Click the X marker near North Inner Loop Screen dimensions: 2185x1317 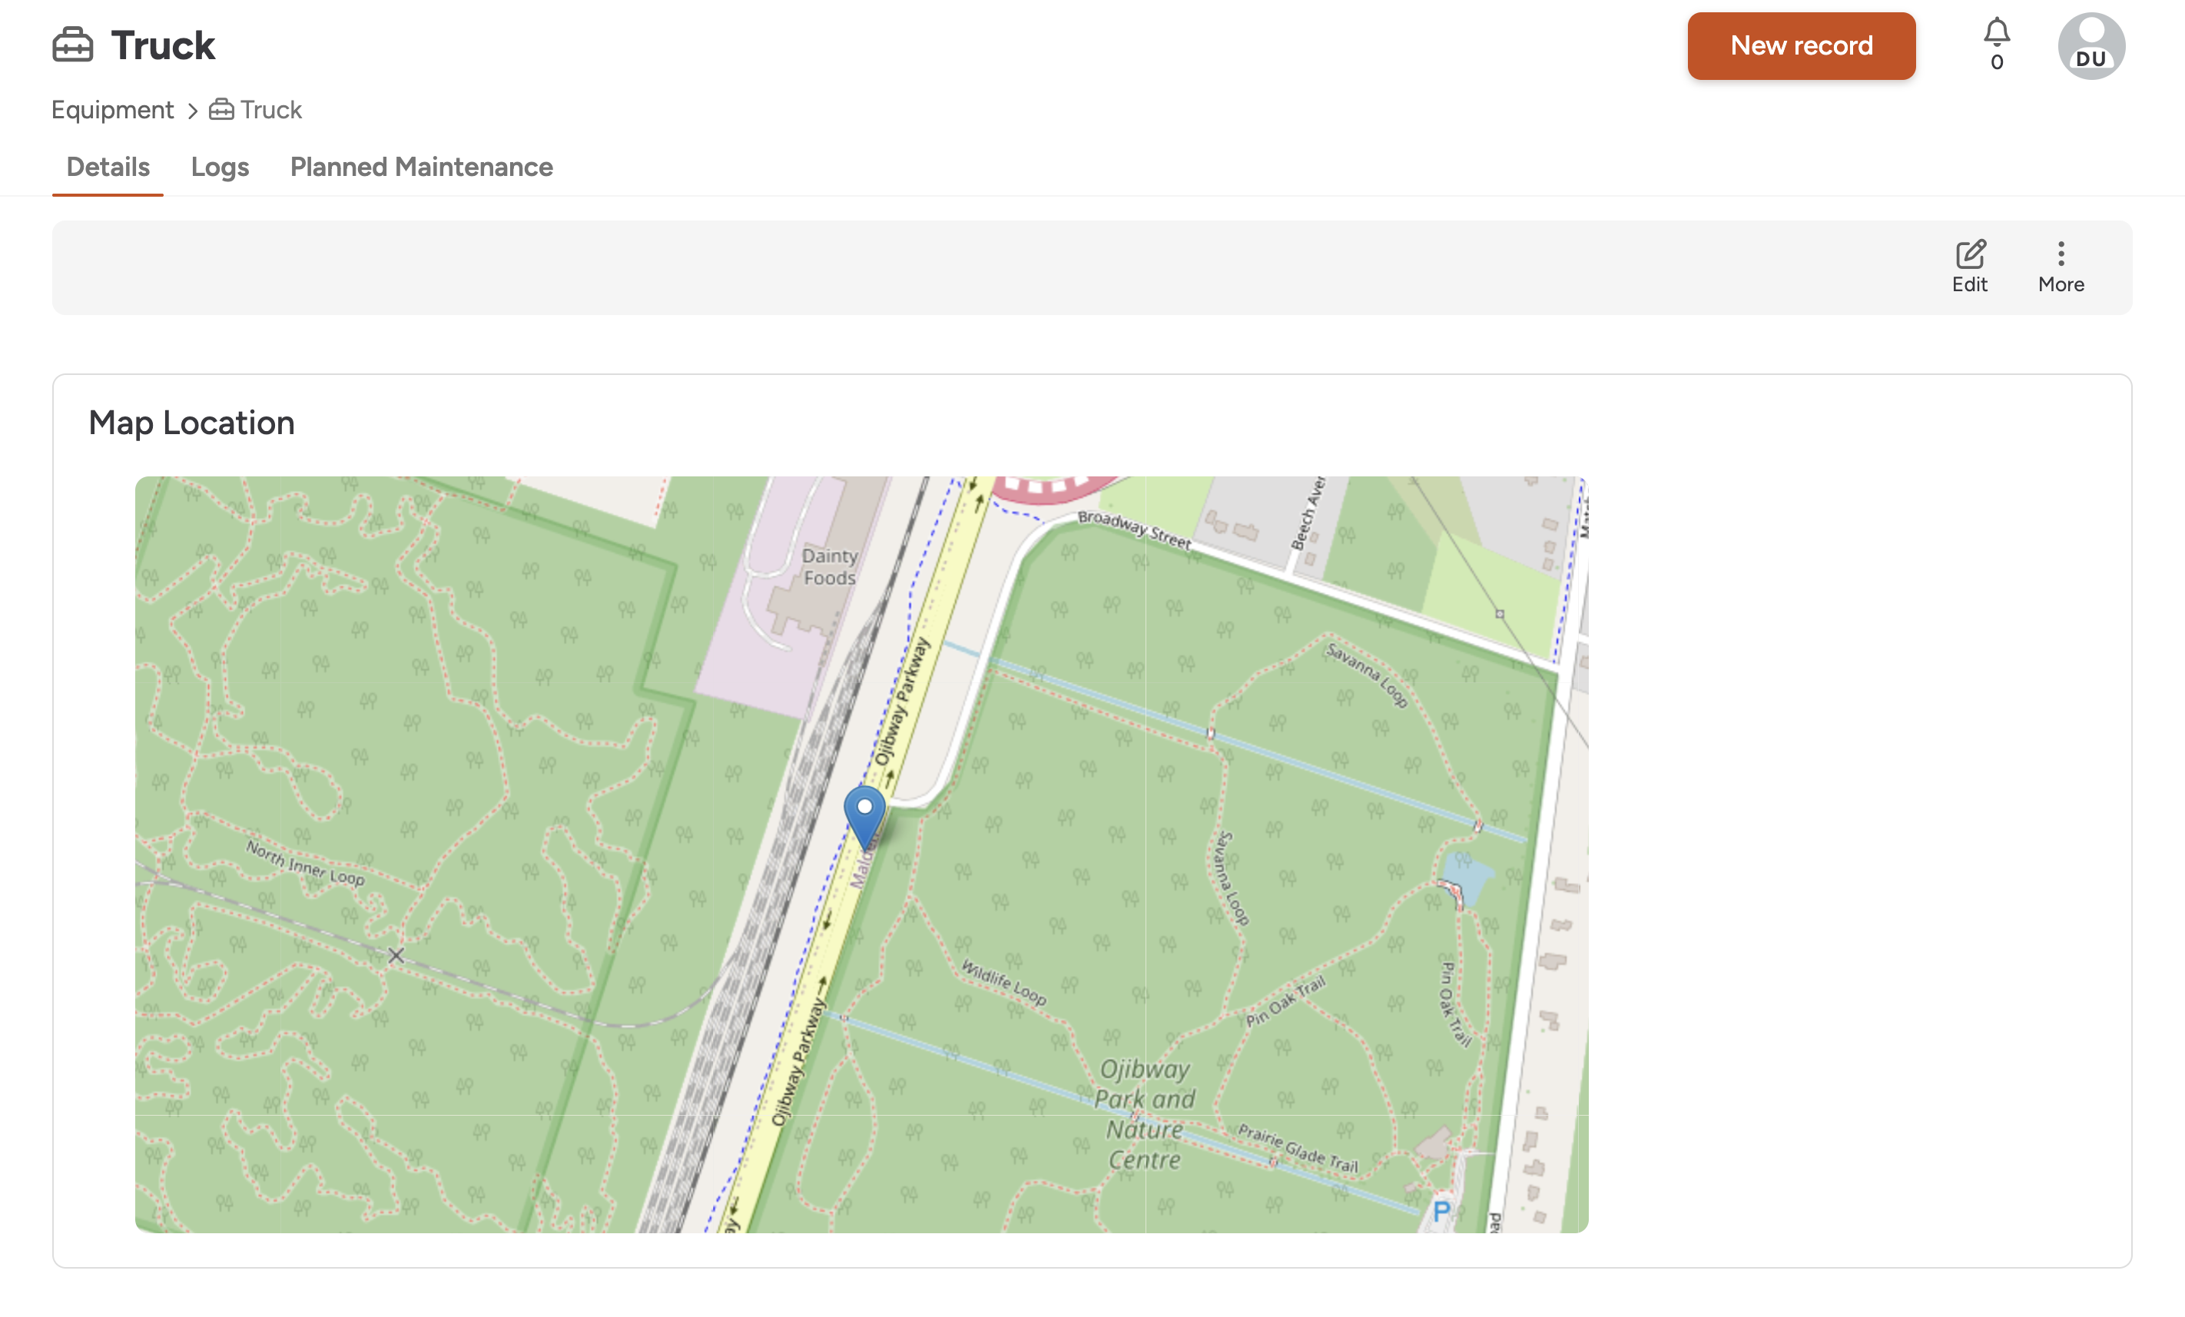tap(396, 955)
